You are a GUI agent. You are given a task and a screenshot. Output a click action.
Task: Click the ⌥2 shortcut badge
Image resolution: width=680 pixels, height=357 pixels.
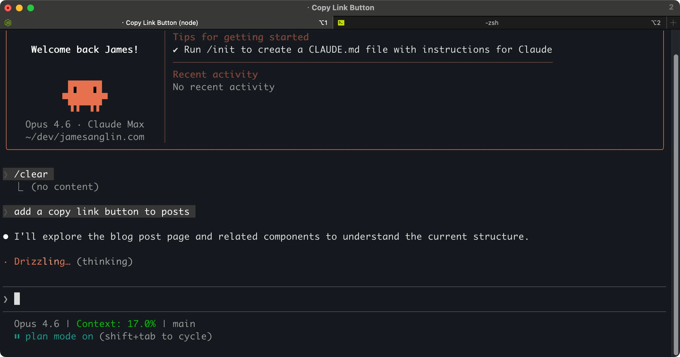pyautogui.click(x=656, y=22)
